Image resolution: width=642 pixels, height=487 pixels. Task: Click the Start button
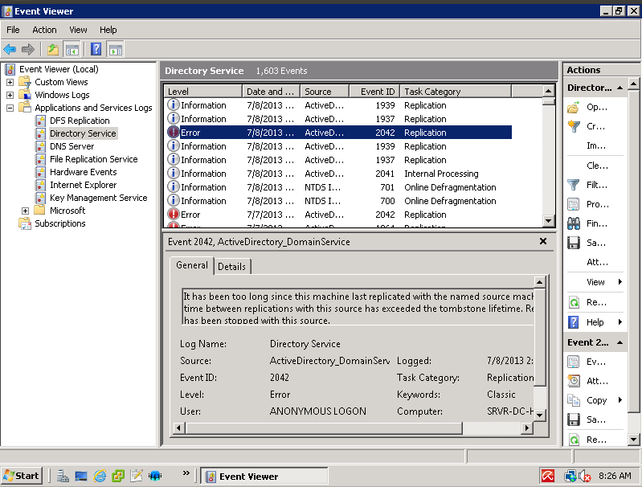21,476
